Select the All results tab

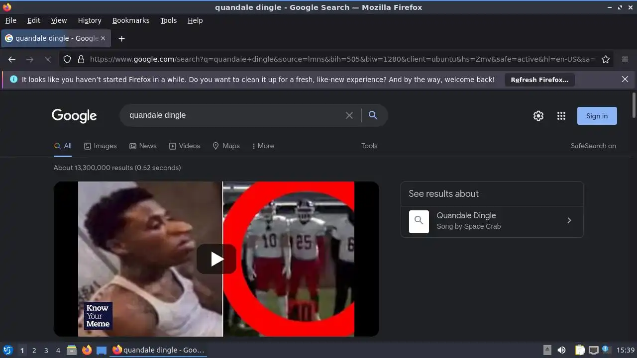point(63,146)
